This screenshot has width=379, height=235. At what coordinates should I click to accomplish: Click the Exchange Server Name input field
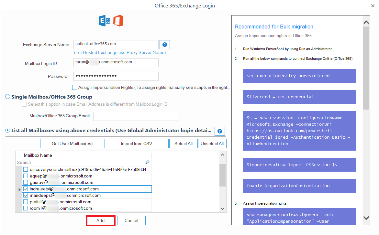[x=116, y=45]
